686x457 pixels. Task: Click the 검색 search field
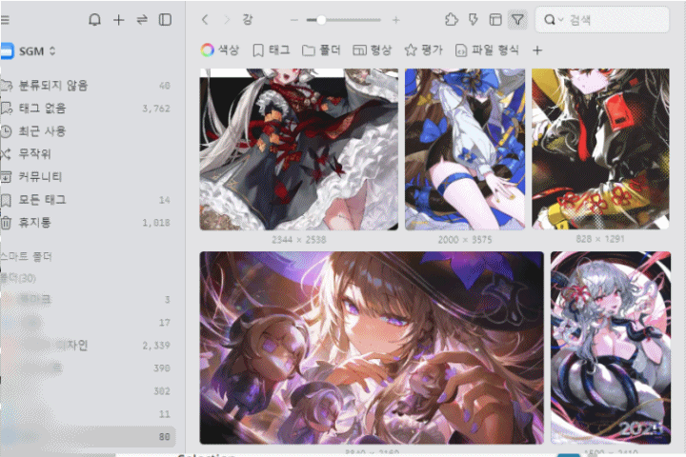tap(610, 20)
